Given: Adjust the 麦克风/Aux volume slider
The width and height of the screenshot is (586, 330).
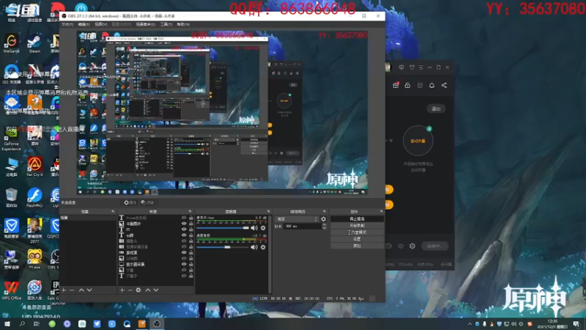Looking at the screenshot, I should [x=223, y=228].
